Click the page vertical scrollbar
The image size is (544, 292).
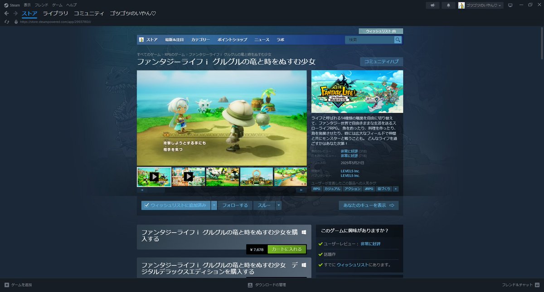coord(542,43)
